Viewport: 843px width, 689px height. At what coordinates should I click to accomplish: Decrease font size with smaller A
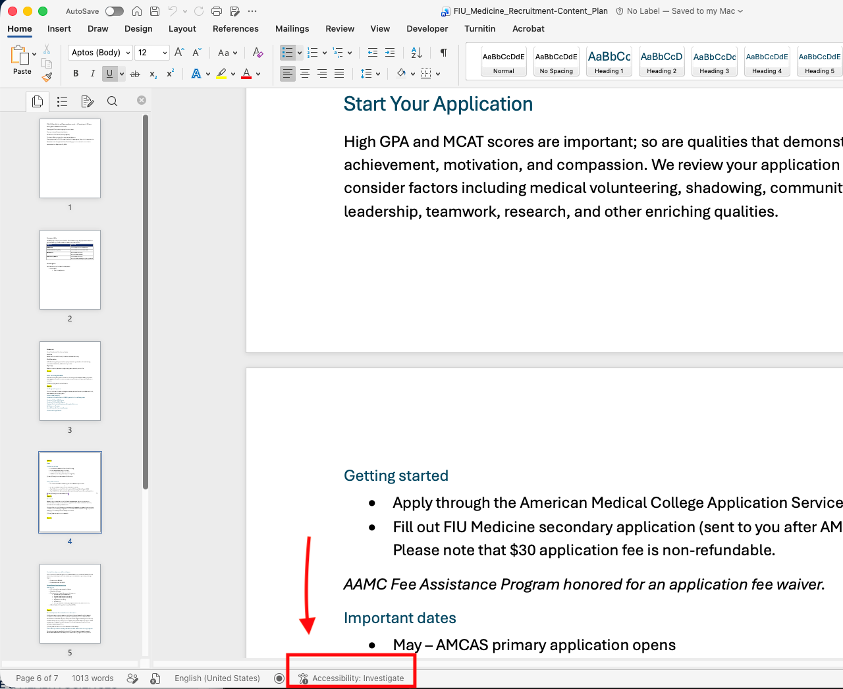(196, 53)
